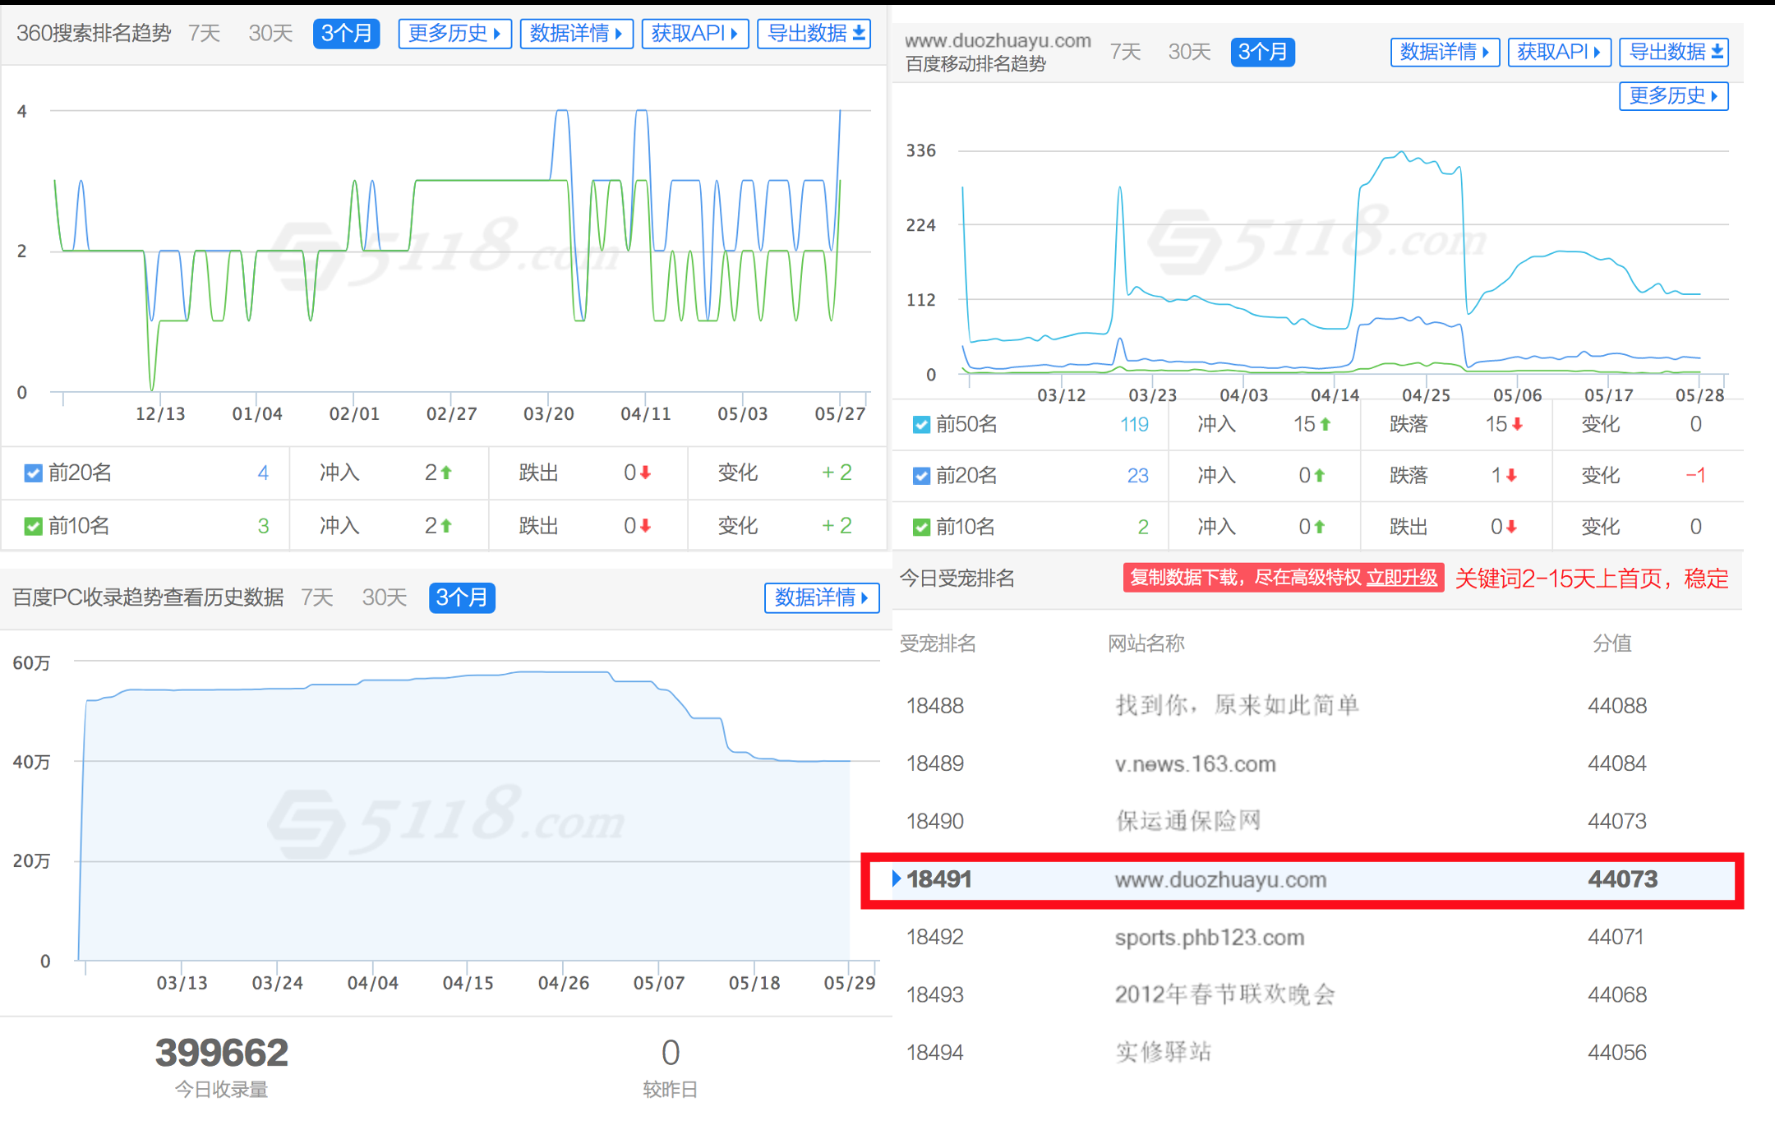Screen dimensions: 1775x1139
Task: Select the 2012年春节联欢晚会 ranking row
Action: [x=1317, y=994]
